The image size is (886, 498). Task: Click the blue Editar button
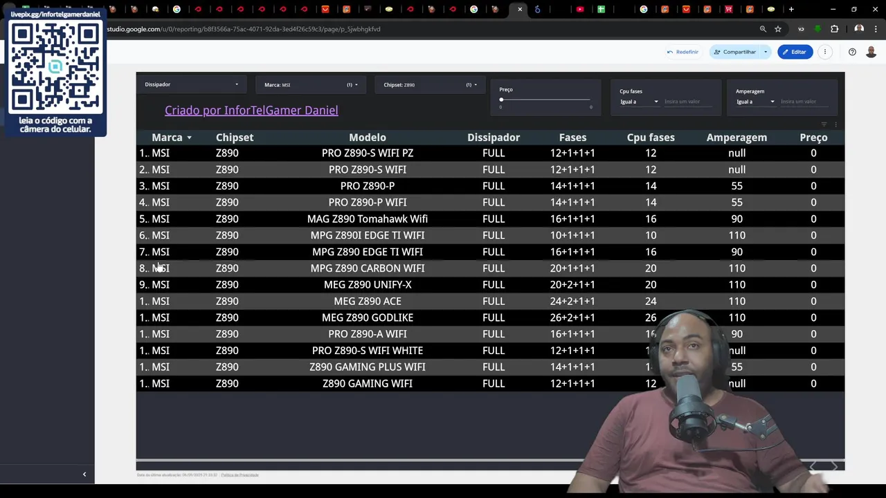coord(795,52)
